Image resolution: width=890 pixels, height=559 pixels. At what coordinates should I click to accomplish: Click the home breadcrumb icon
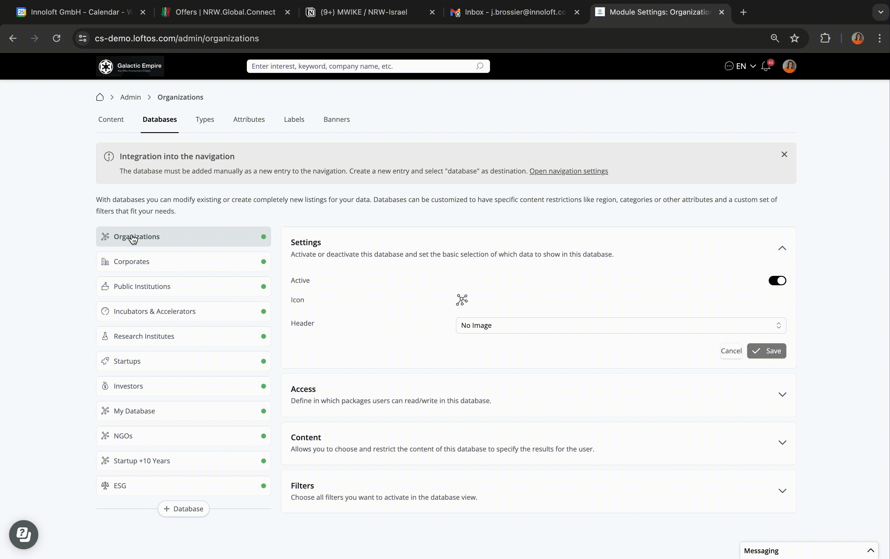[100, 97]
